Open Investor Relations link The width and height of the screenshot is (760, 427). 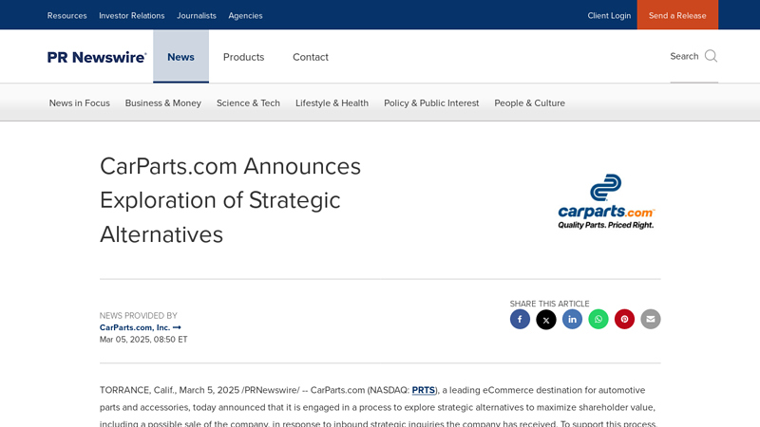132,15
